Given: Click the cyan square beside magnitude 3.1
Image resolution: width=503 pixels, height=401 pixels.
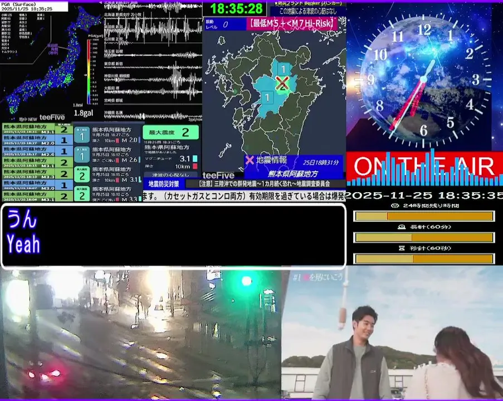Looking at the screenshot, I should 195,159.
